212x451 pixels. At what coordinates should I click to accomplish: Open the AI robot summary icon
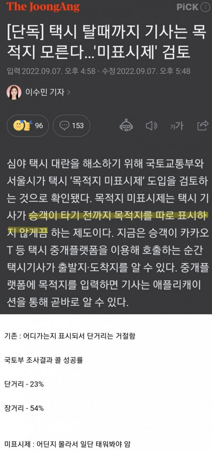tap(126, 125)
